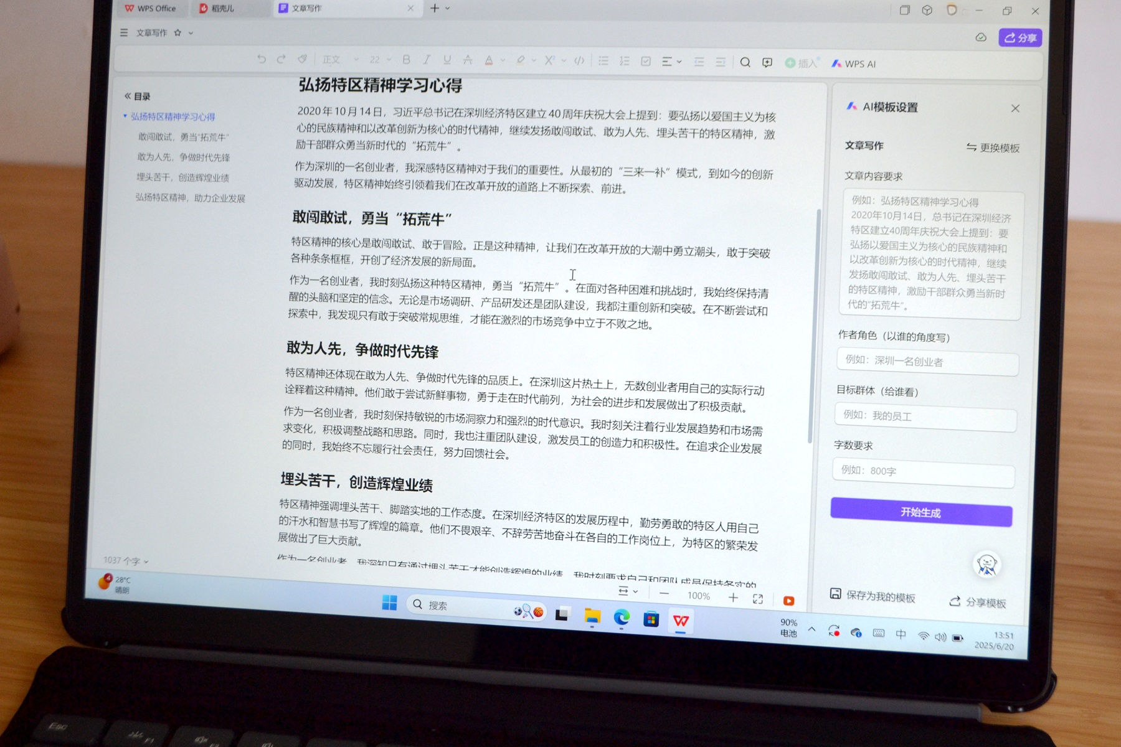Redo the last action
Viewport: 1121px width, 747px height.
[x=281, y=59]
